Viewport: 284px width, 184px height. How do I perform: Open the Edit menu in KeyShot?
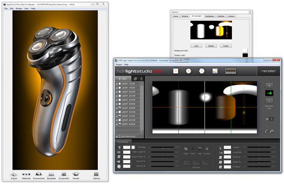[x=12, y=8]
